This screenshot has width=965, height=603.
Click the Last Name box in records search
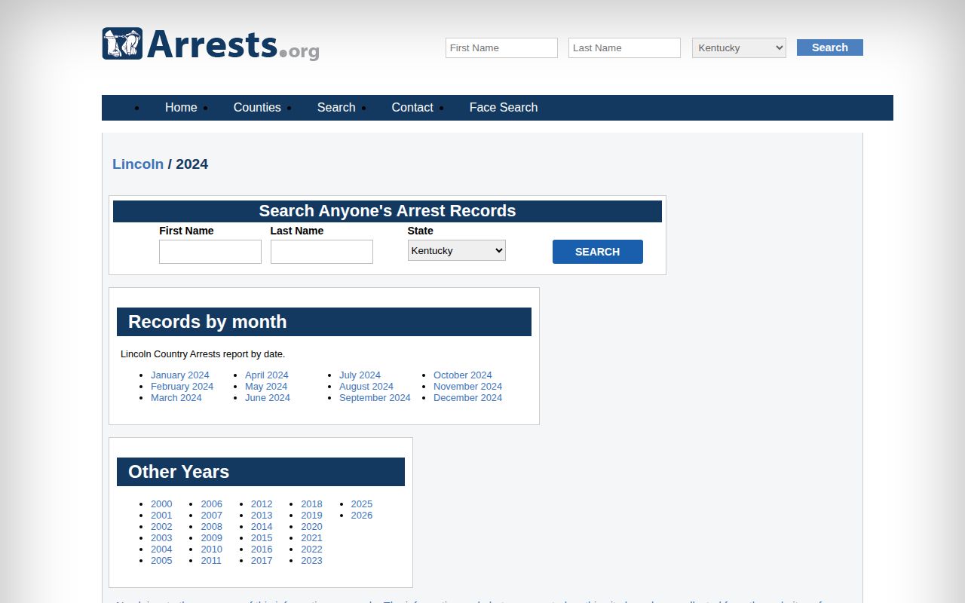coord(322,252)
